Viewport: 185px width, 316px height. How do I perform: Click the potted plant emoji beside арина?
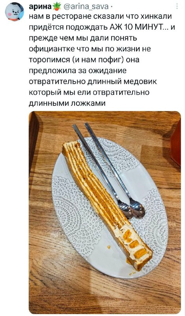pos(57,6)
